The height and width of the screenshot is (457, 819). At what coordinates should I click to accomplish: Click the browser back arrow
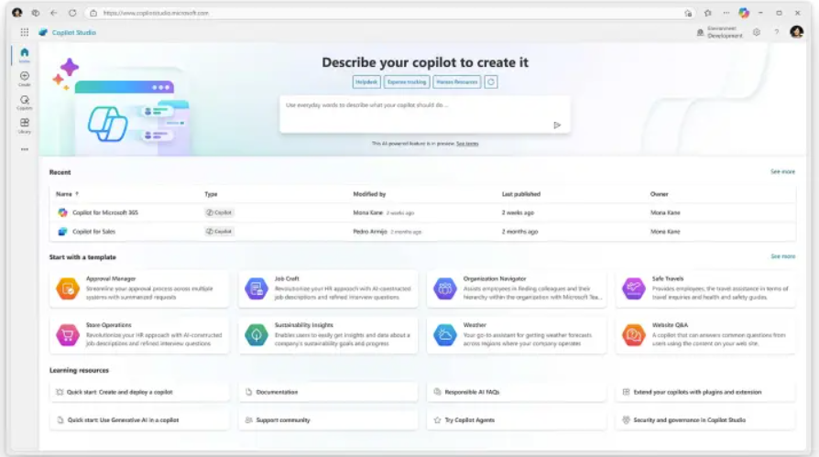[x=54, y=13]
